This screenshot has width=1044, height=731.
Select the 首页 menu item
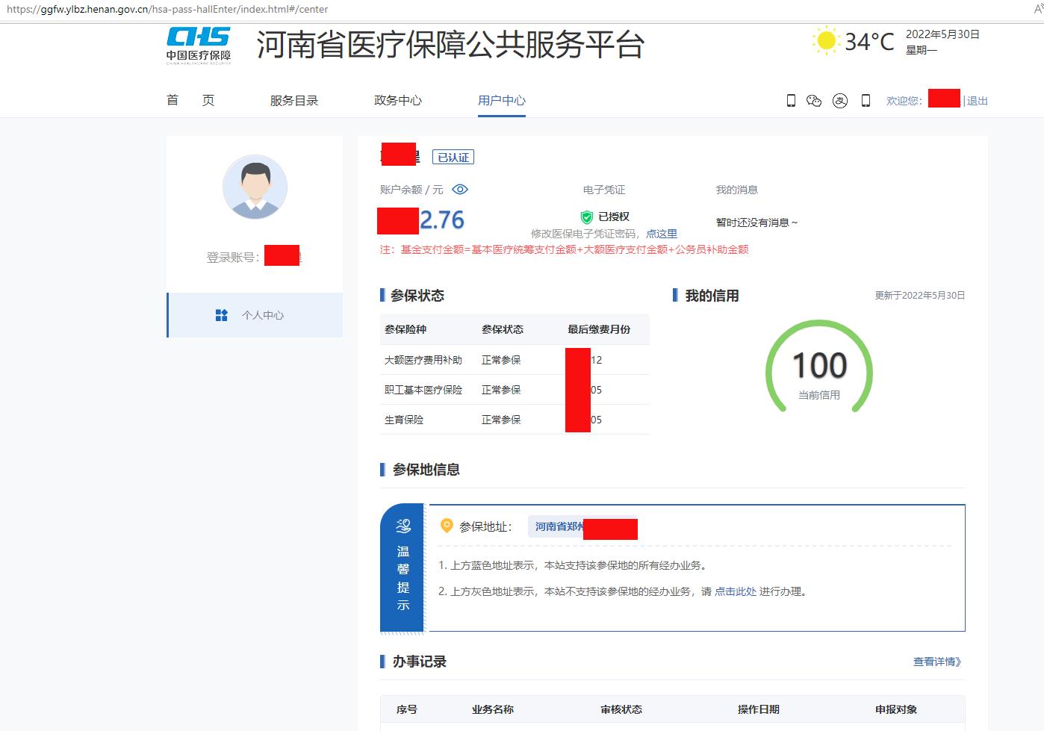tap(190, 100)
